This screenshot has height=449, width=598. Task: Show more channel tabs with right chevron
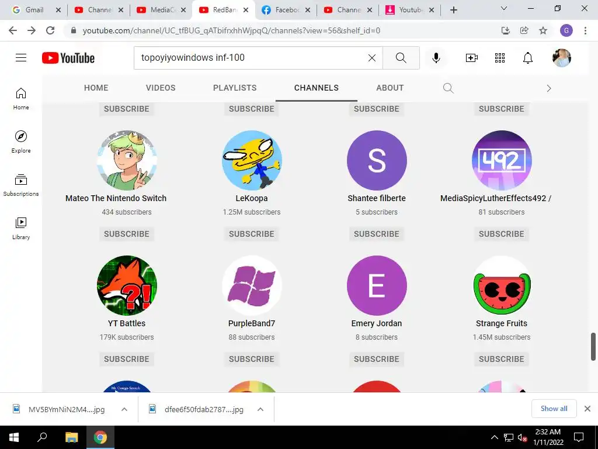549,88
